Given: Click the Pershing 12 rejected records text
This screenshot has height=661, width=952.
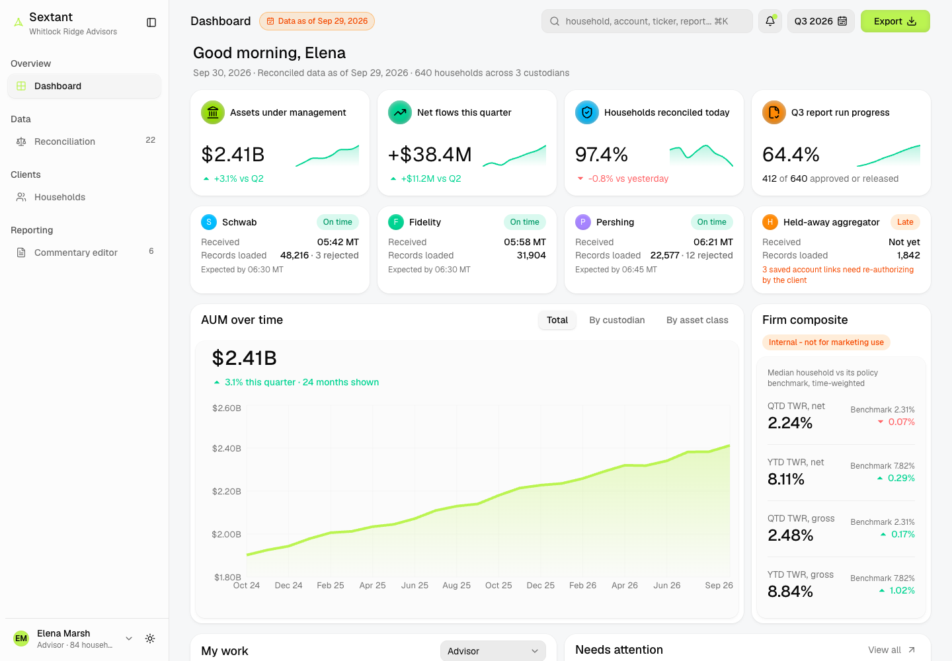Looking at the screenshot, I should (x=709, y=255).
